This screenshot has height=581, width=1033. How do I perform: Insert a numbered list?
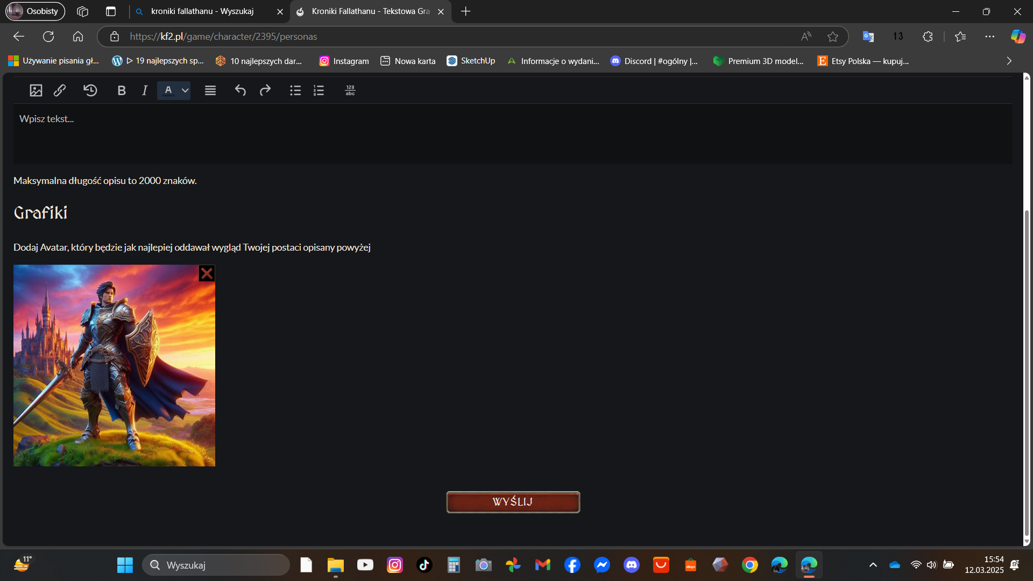point(319,90)
